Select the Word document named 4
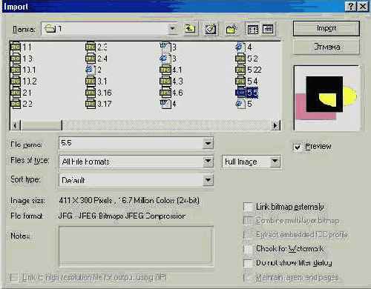The height and width of the screenshot is (289, 371). (168, 104)
